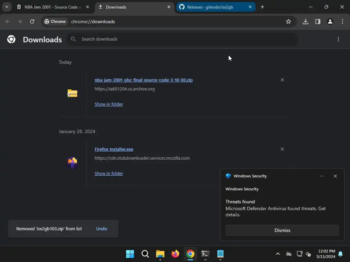Screen dimensions: 350x262
Task: Open the tab search dropdown arrow
Action: [x=7, y=7]
